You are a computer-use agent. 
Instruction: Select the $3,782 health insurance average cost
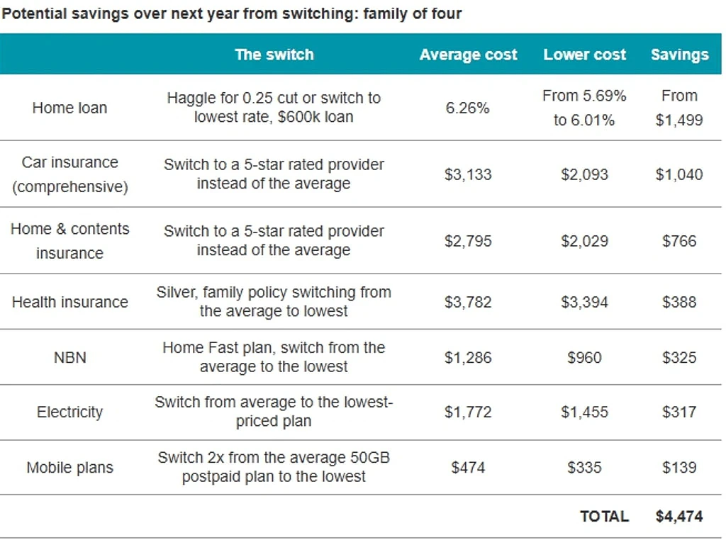468,302
